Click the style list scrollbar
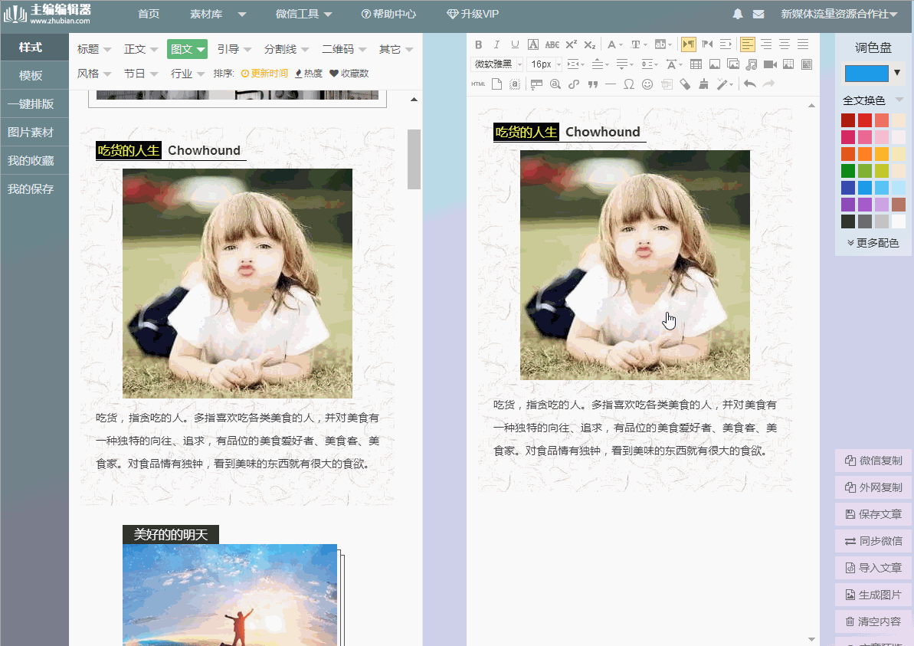Screen dimensions: 914x646 pyautogui.click(x=414, y=159)
